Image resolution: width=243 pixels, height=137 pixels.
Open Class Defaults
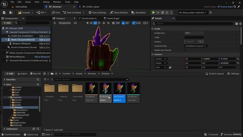[119, 13]
